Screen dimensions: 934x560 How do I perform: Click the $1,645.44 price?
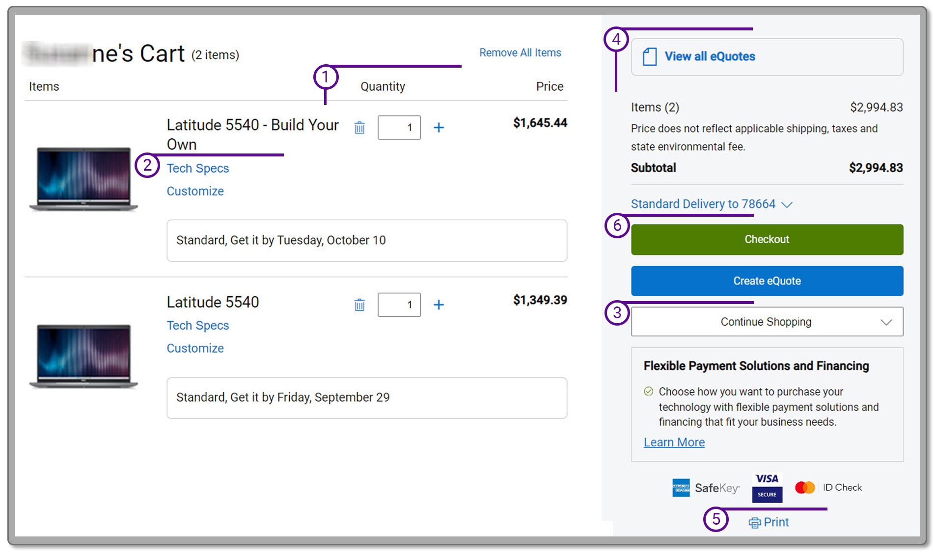[x=540, y=123]
